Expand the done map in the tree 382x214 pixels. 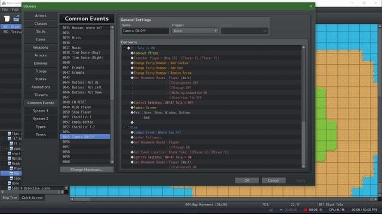point(5,183)
